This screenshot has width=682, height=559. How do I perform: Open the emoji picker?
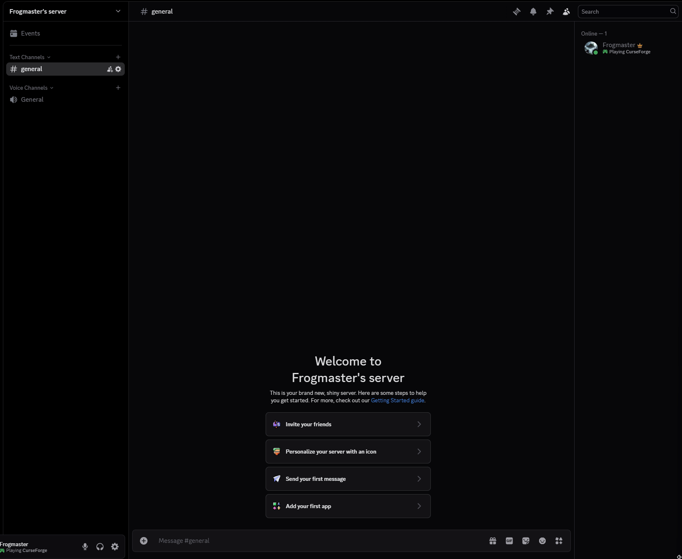tap(542, 541)
